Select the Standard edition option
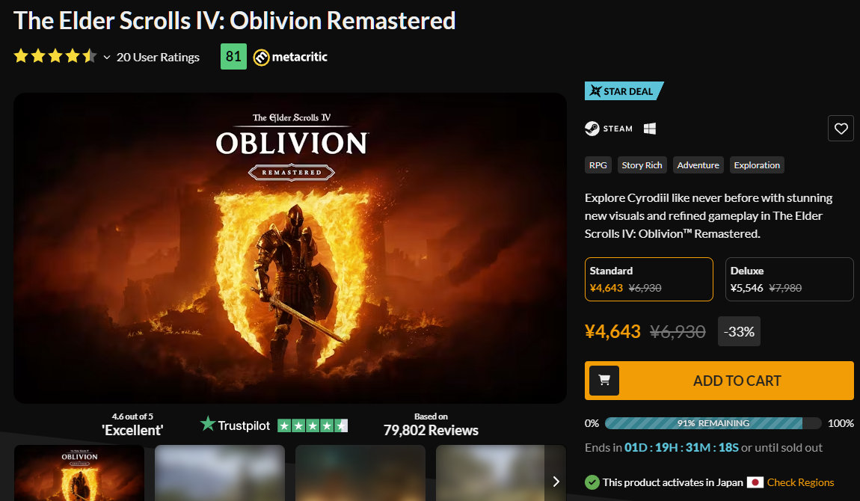The height and width of the screenshot is (501, 860). (649, 279)
